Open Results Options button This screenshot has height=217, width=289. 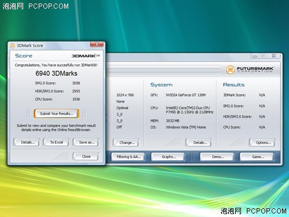tap(262, 143)
